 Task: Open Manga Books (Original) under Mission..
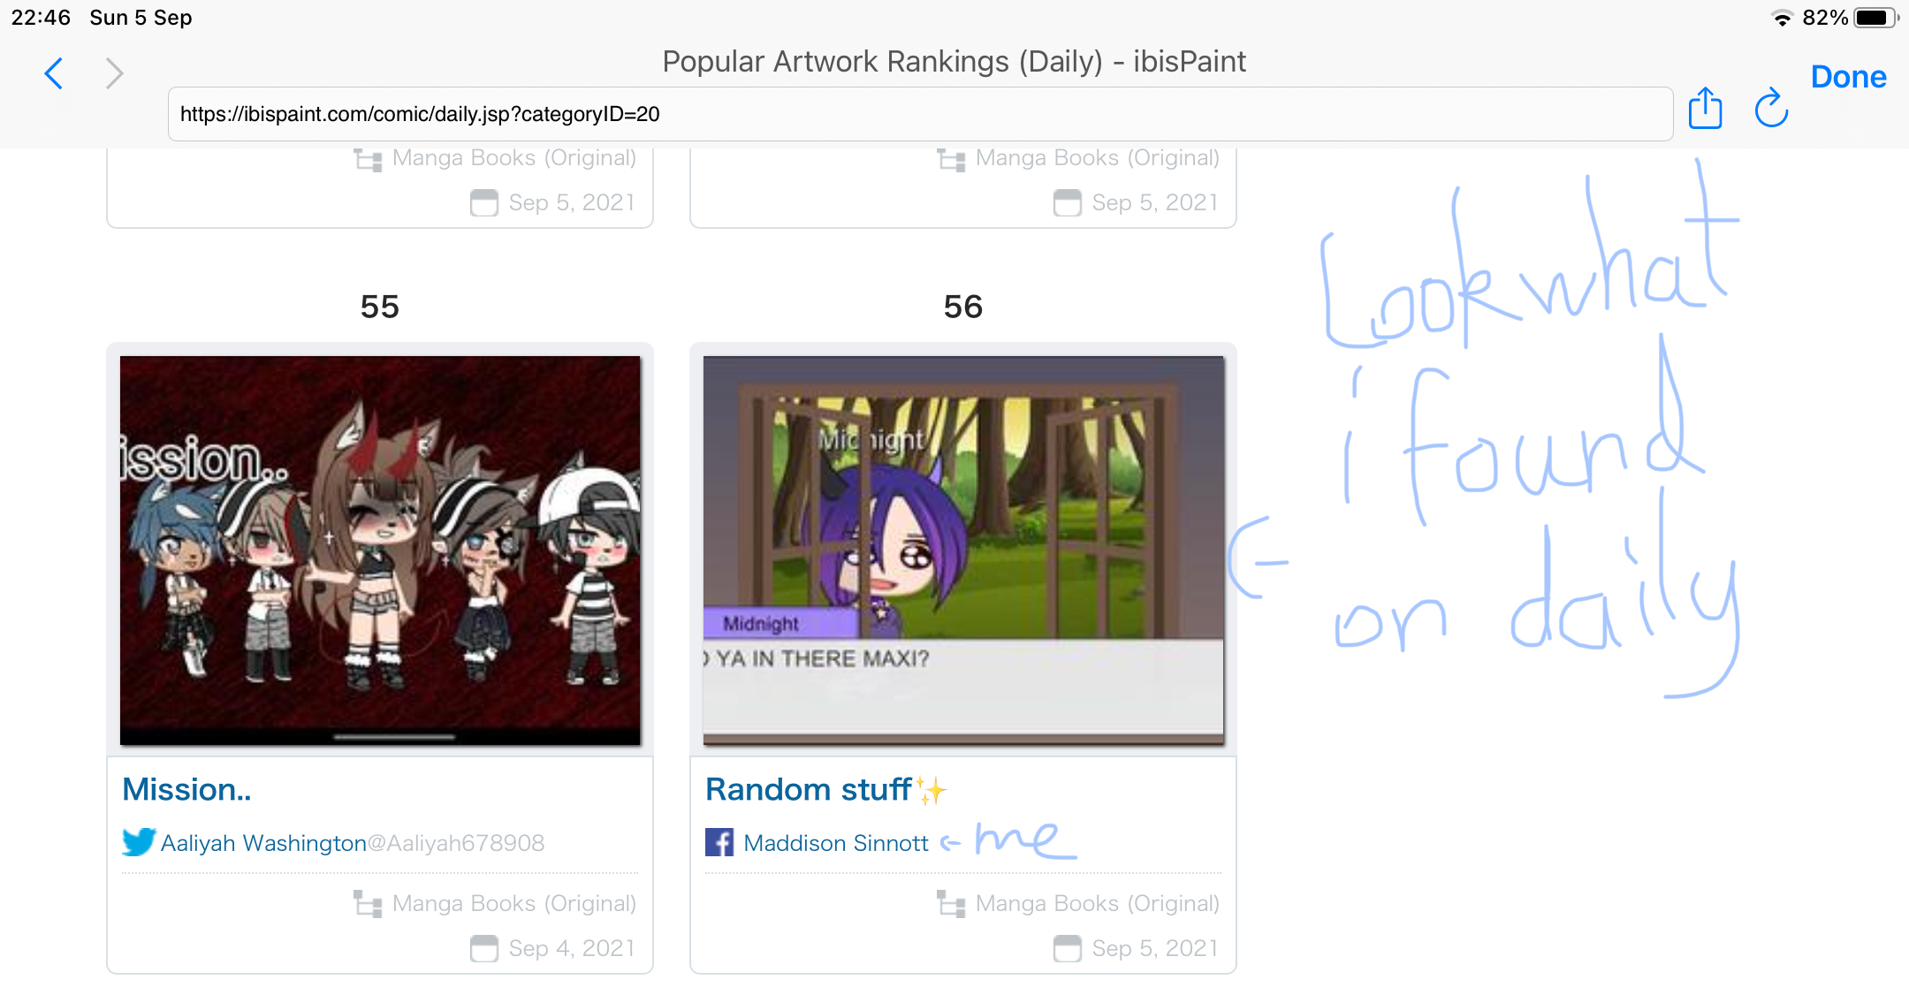click(x=514, y=903)
